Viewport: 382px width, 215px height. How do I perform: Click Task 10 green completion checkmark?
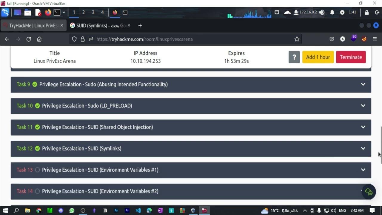point(37,106)
